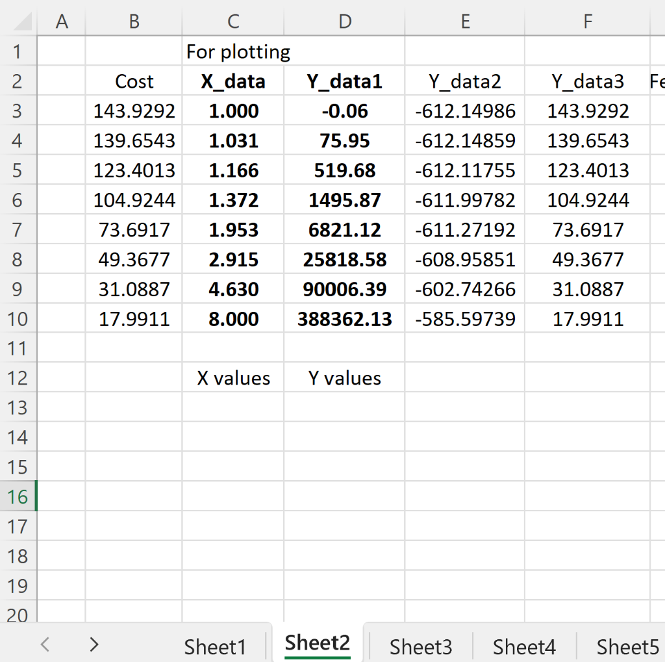This screenshot has height=662, width=665.
Task: Select column D header
Action: [x=344, y=21]
